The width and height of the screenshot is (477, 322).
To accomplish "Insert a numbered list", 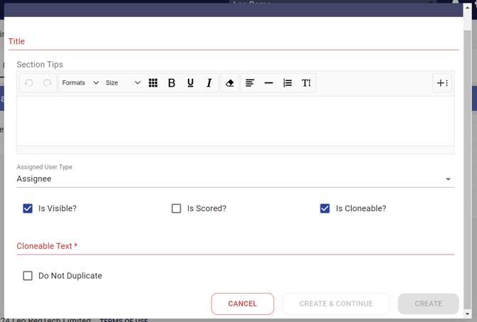I will (288, 83).
